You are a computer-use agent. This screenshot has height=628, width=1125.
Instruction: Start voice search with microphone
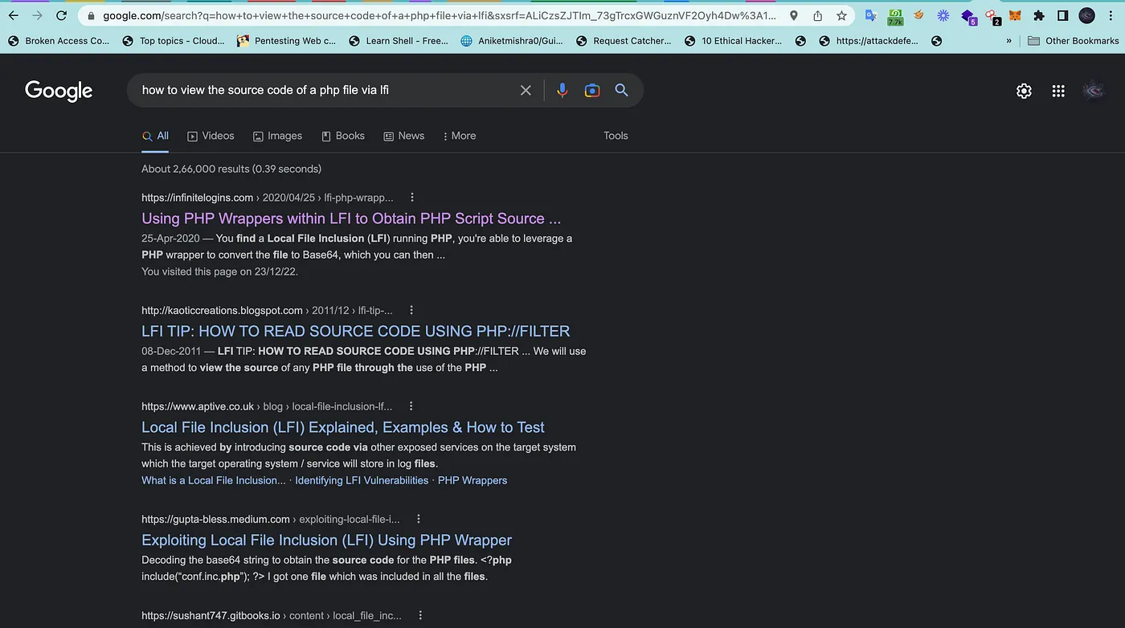tap(562, 91)
